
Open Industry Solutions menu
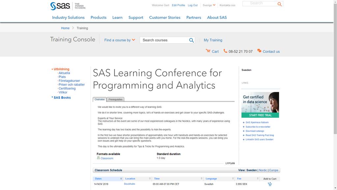[x=68, y=17]
